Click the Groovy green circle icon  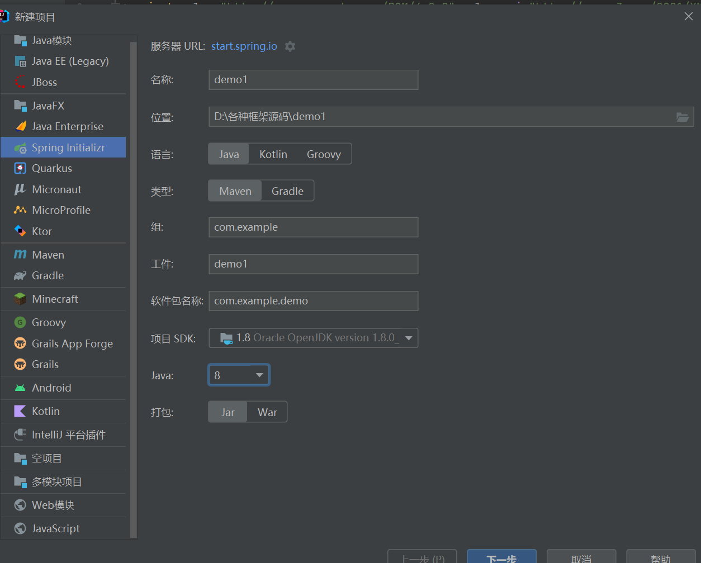click(x=21, y=322)
